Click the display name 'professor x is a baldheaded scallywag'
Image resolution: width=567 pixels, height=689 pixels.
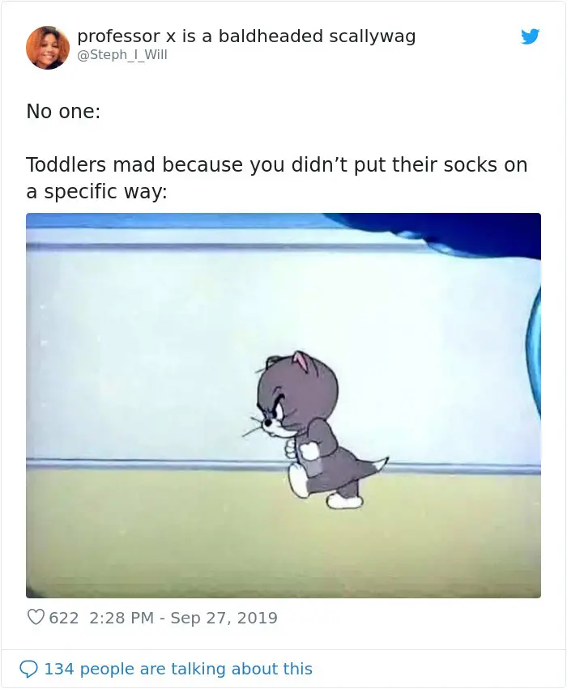tap(246, 36)
